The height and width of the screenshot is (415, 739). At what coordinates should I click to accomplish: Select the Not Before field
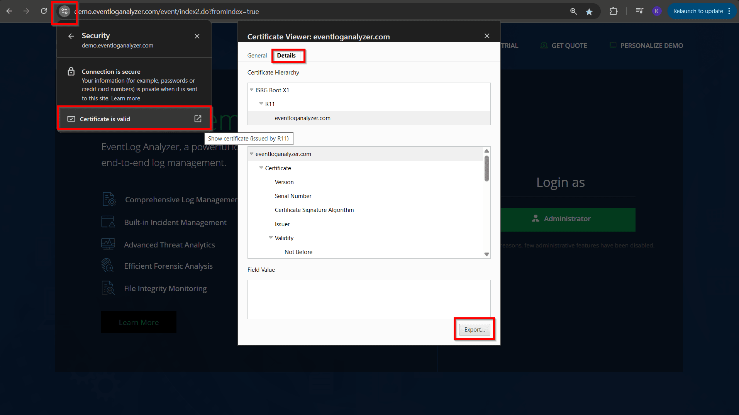[298, 252]
